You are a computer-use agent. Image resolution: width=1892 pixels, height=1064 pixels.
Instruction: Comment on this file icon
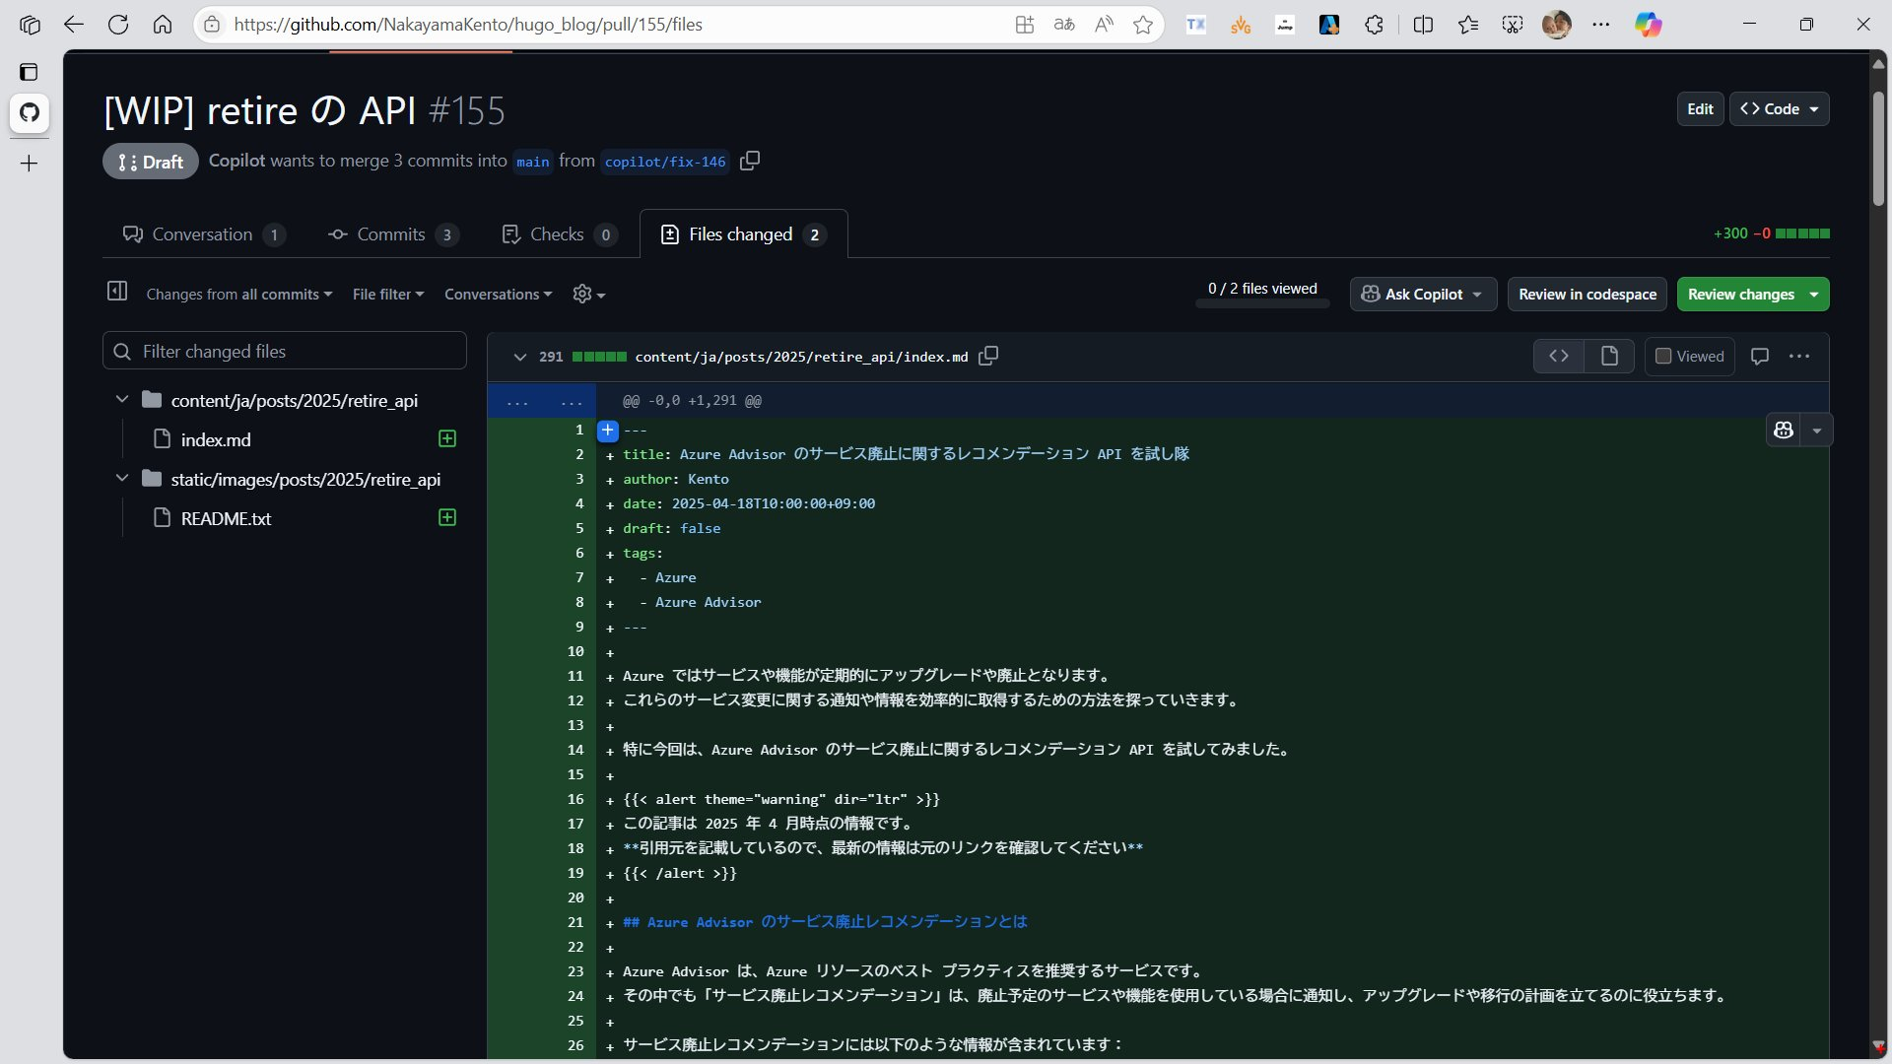coord(1760,356)
